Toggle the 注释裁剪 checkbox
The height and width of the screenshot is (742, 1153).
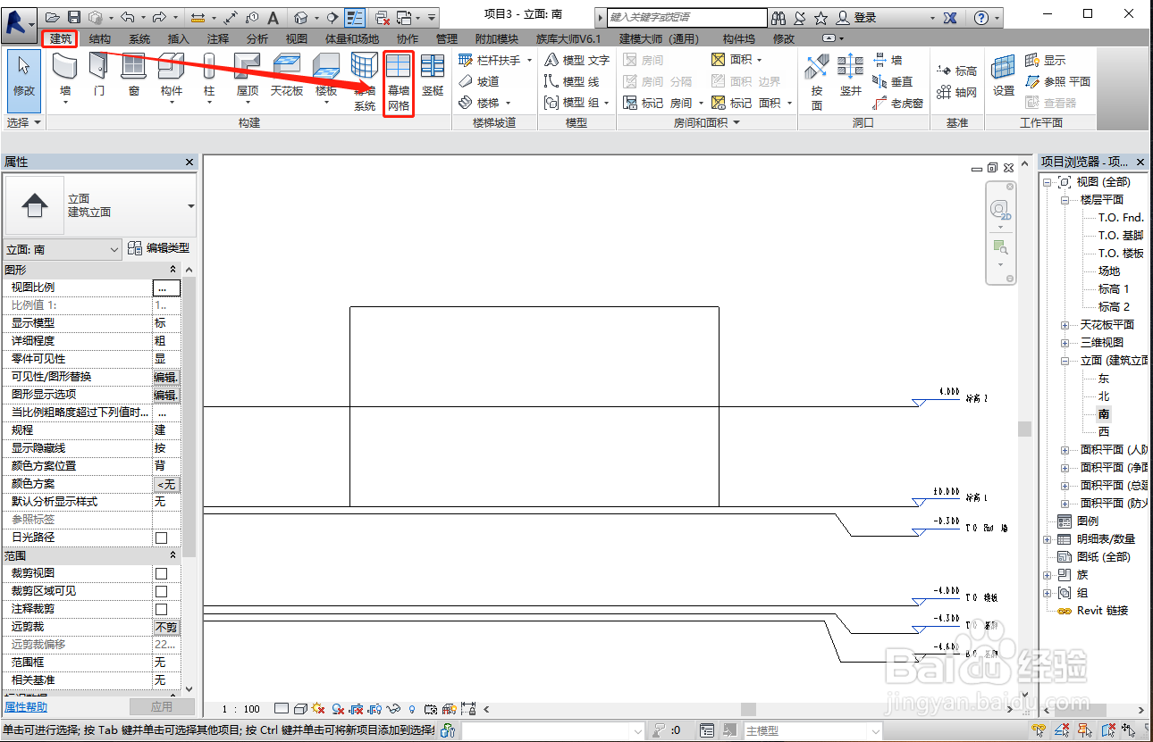161,609
